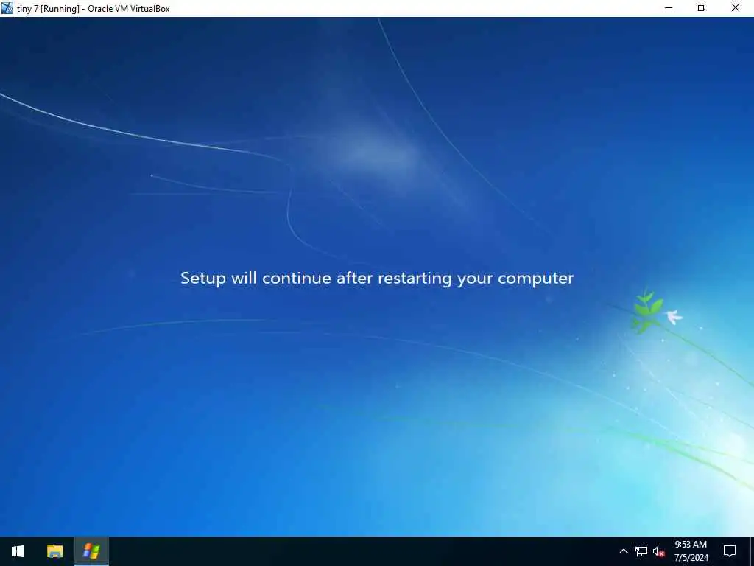Click the muted speaker volume icon
The image size is (754, 566).
coord(658,551)
